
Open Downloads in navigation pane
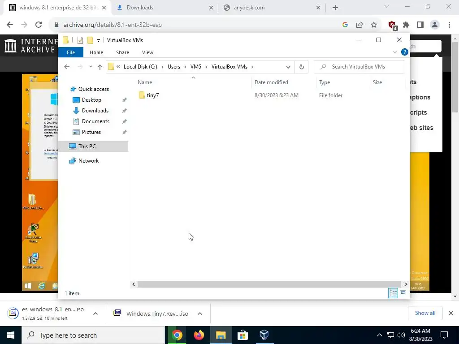pyautogui.click(x=95, y=111)
